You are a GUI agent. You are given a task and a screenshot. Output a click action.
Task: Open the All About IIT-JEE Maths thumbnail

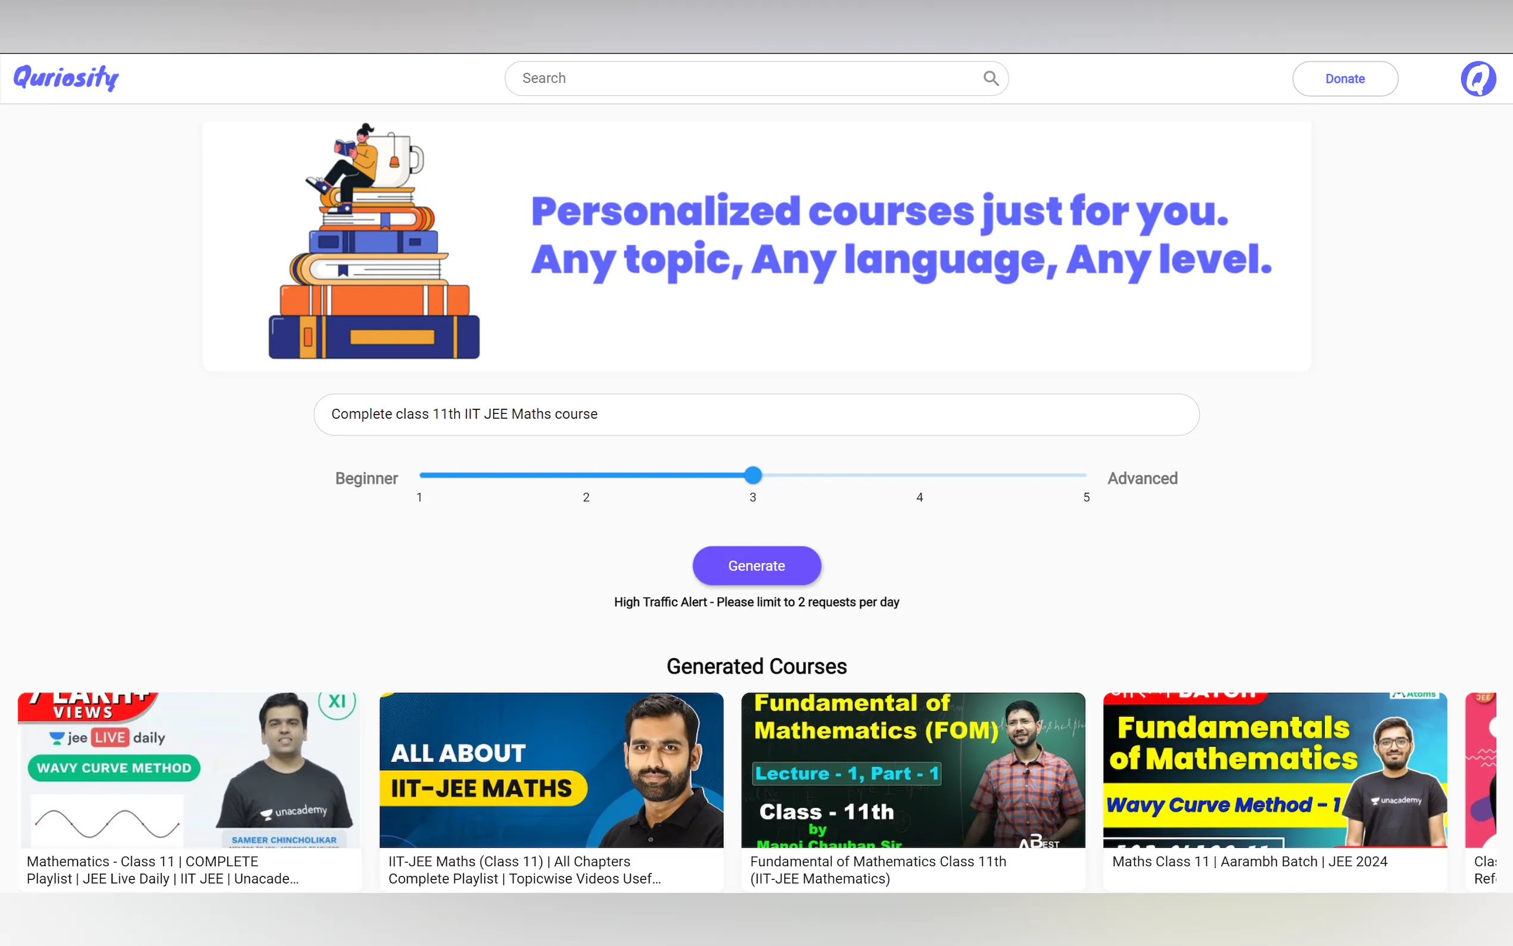tap(551, 770)
